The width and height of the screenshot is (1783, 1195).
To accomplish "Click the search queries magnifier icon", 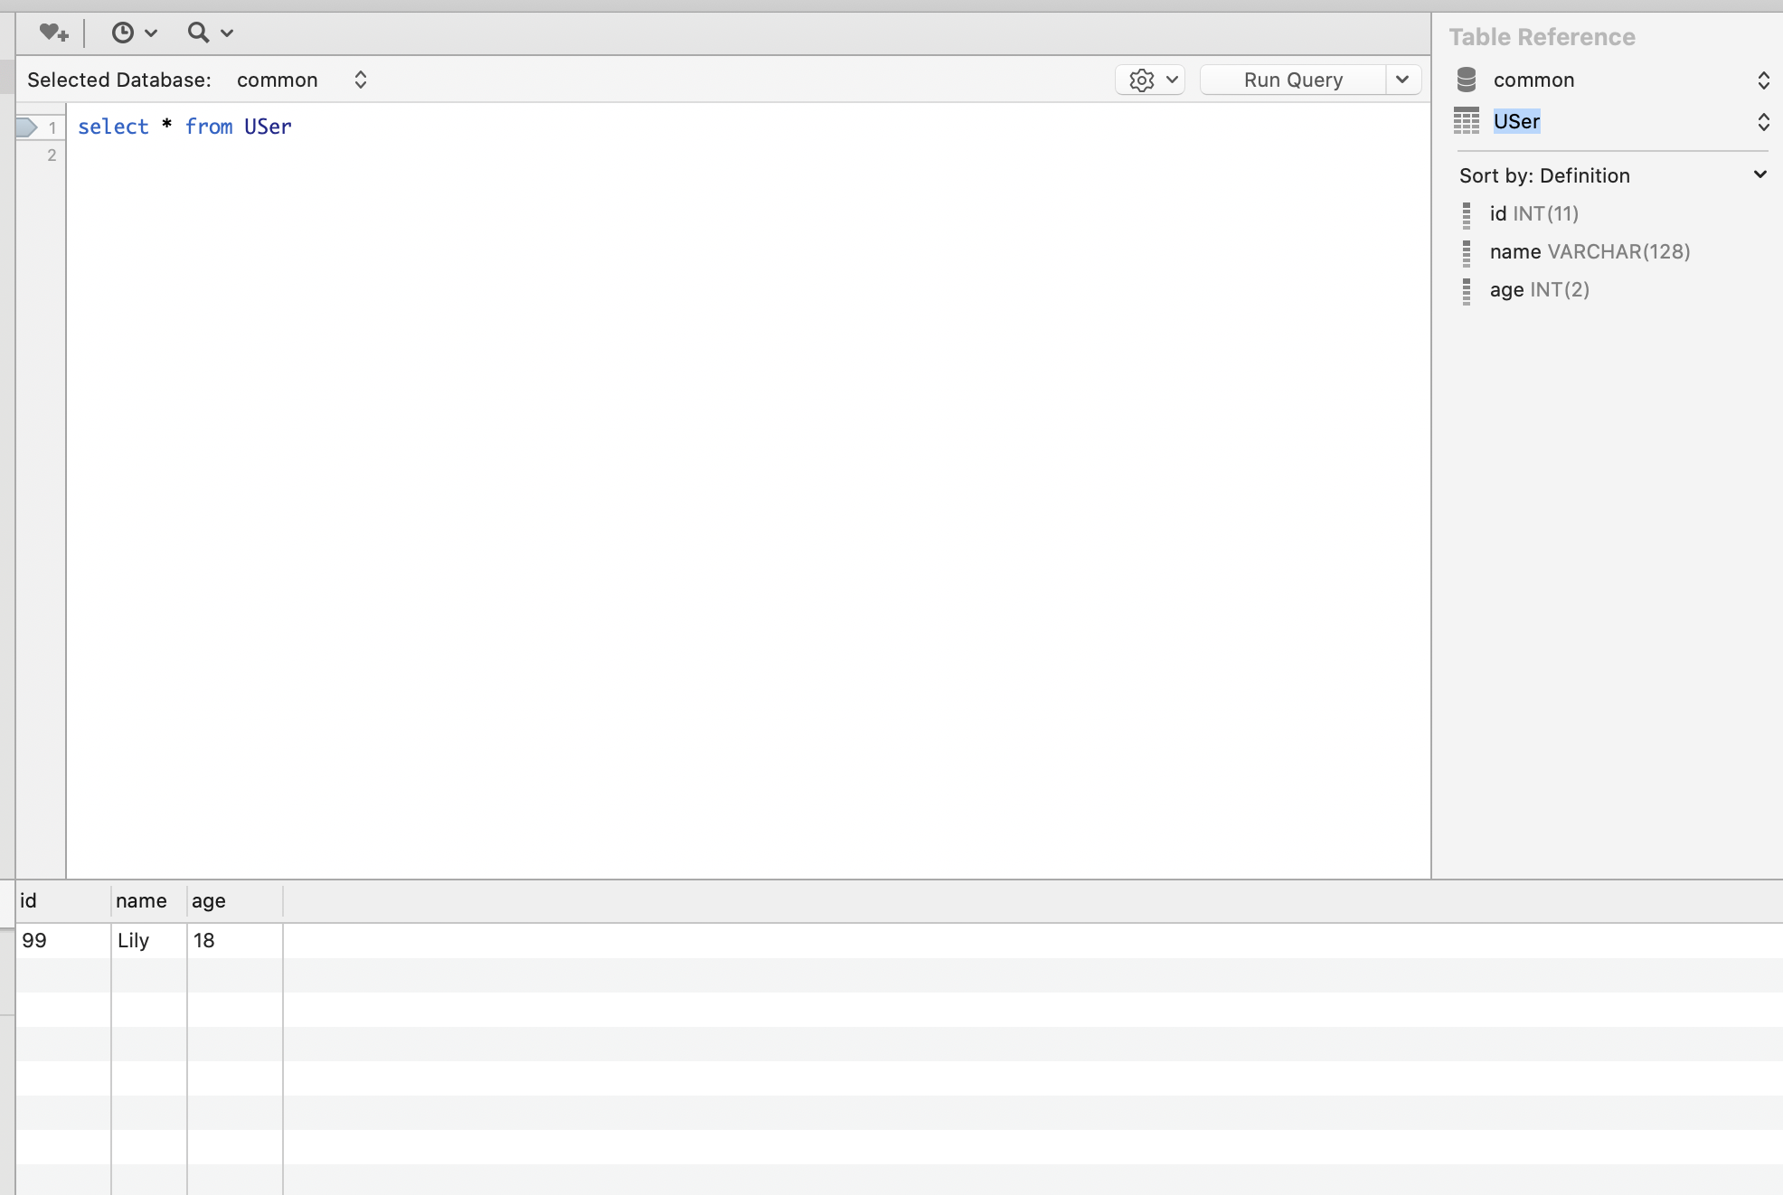I will (x=200, y=32).
